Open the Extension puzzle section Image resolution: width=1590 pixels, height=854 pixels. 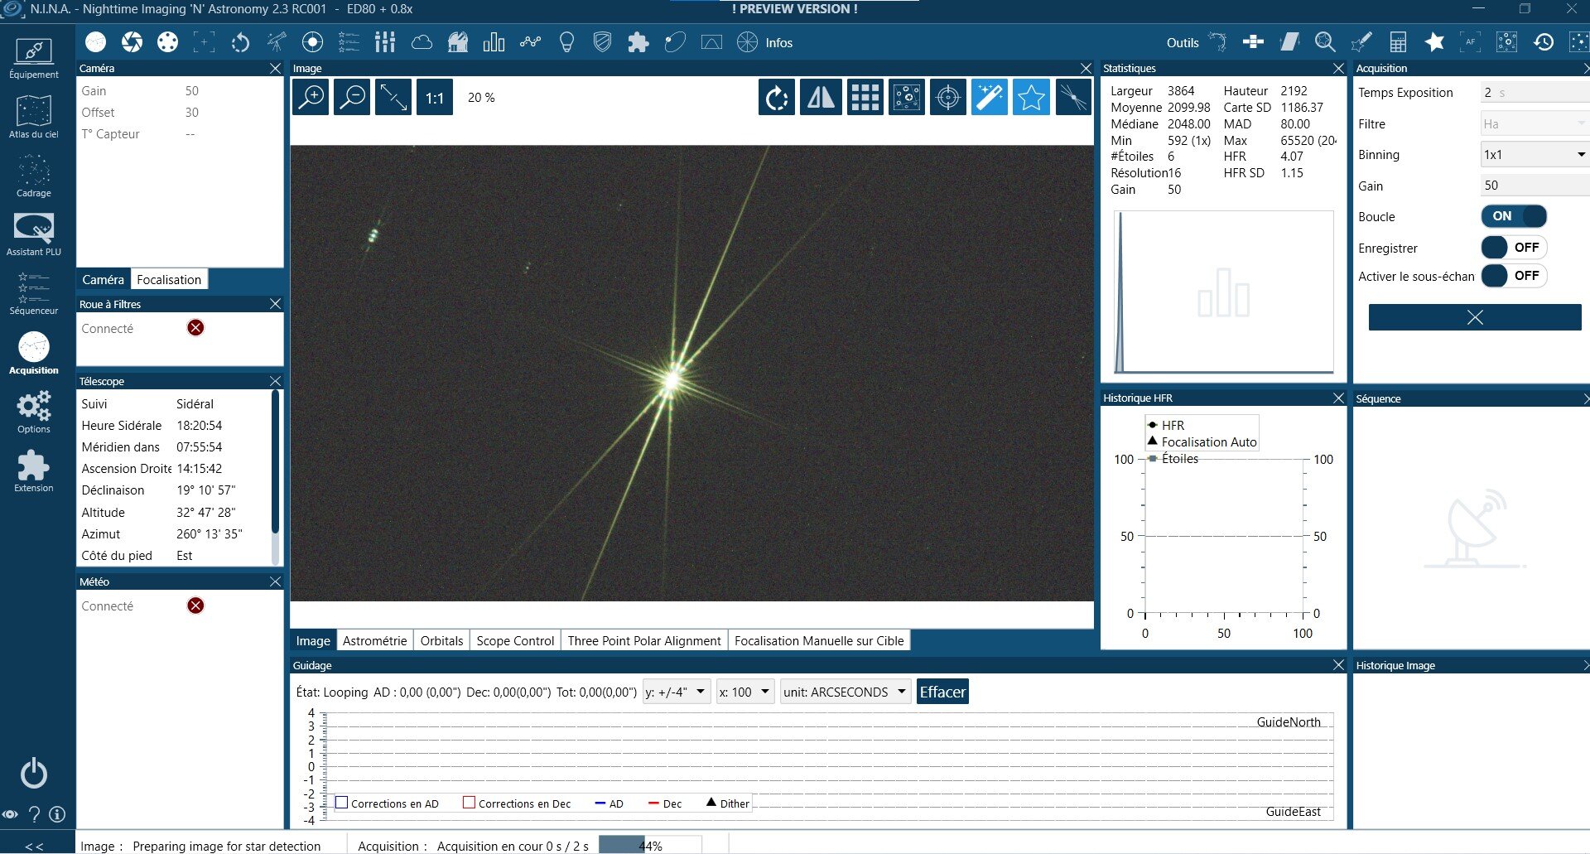tap(34, 470)
